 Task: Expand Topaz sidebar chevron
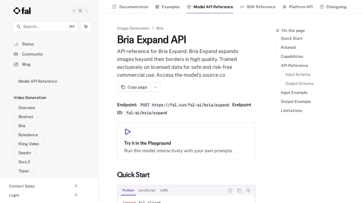(x=33, y=171)
